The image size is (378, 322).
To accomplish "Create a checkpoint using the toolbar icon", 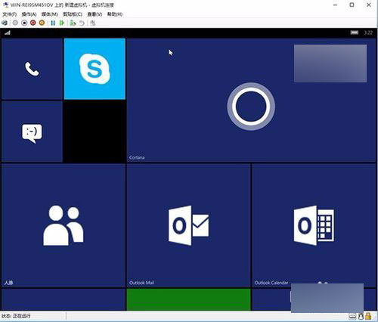I will click(x=73, y=23).
